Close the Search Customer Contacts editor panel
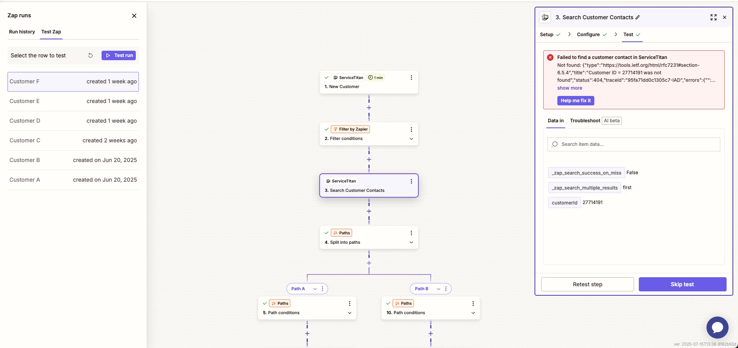This screenshot has width=738, height=348. (725, 17)
